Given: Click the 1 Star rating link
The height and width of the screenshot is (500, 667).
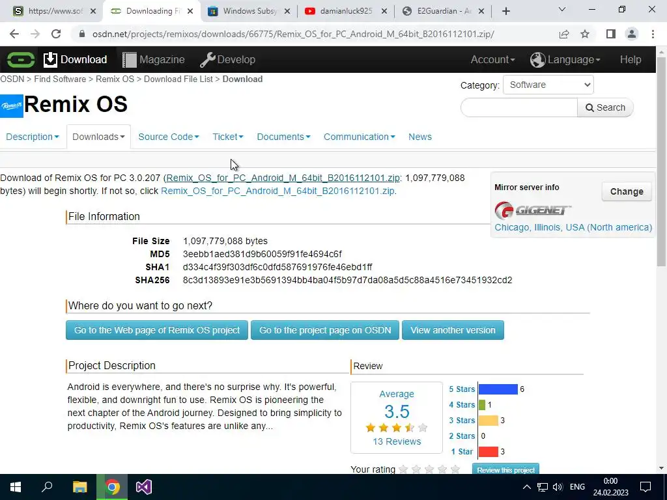Looking at the screenshot, I should tap(462, 452).
